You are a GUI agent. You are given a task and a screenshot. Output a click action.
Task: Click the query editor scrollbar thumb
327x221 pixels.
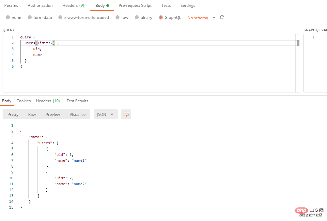(298, 43)
